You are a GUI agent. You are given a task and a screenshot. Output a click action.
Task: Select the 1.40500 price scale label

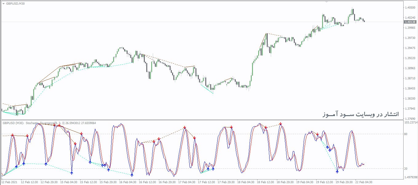(x=410, y=8)
